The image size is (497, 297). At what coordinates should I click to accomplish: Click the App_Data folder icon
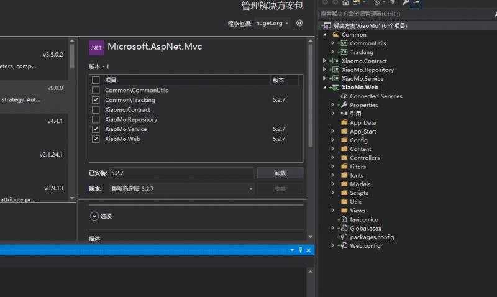pos(344,122)
